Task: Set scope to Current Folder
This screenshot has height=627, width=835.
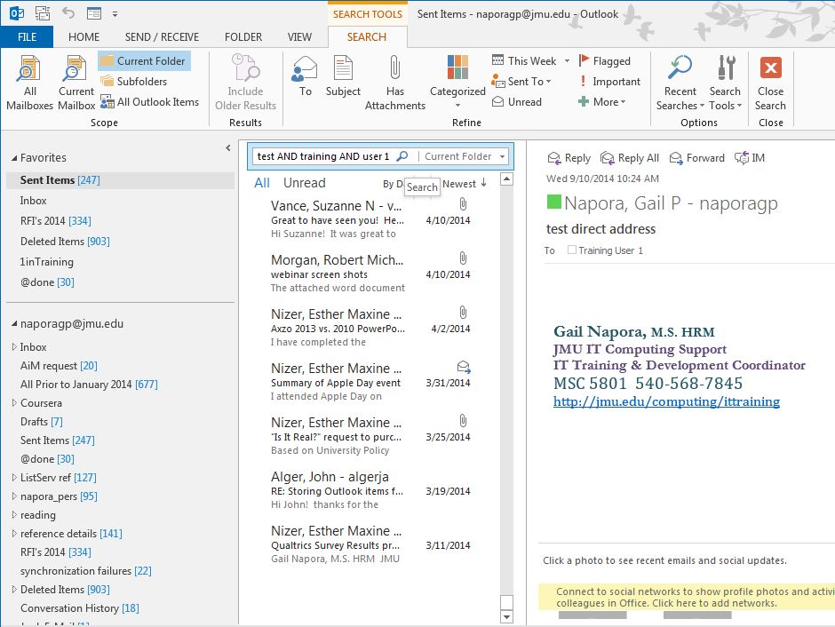Action: [144, 61]
